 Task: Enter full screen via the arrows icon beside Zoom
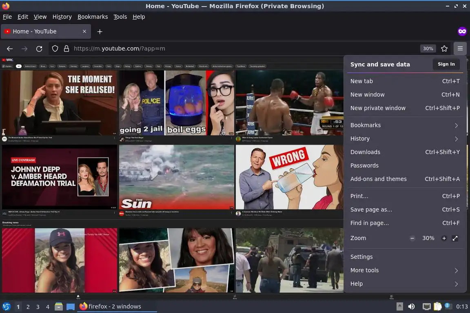click(455, 238)
